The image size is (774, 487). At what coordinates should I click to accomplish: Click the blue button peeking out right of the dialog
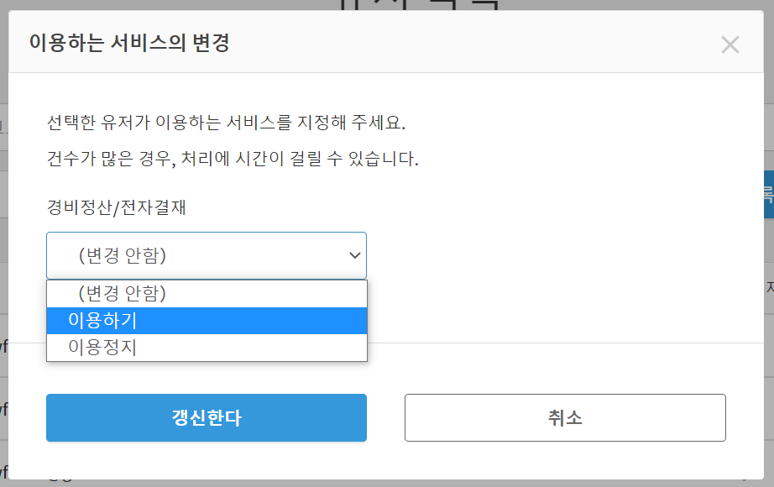[x=768, y=195]
